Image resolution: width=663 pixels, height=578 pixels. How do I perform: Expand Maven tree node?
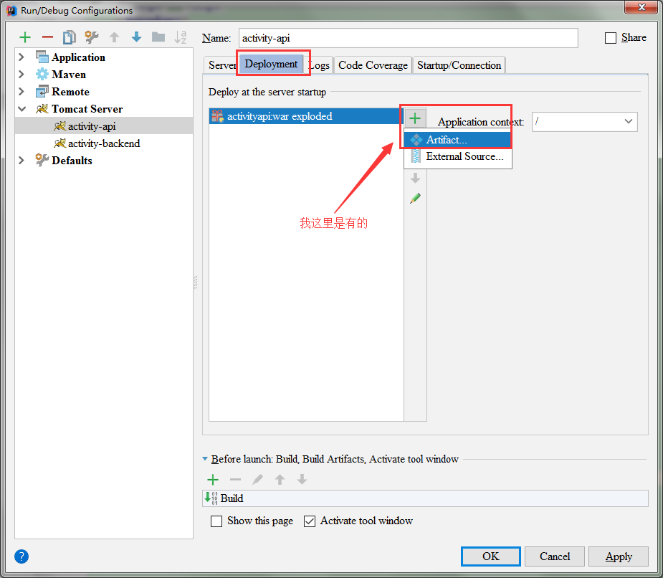pyautogui.click(x=22, y=74)
